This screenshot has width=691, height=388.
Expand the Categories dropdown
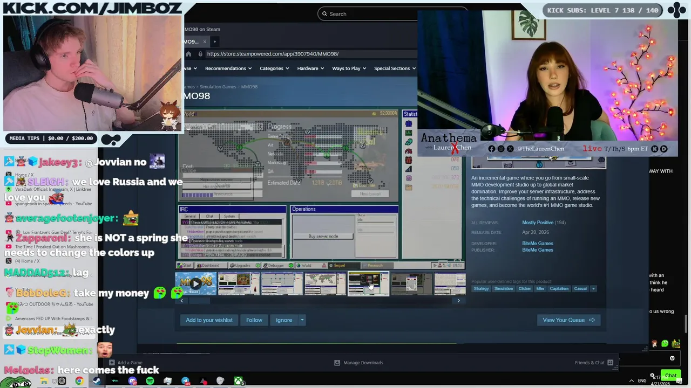tap(274, 68)
